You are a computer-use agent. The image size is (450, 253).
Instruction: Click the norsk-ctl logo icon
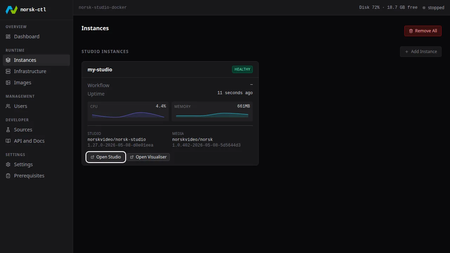point(12,9)
